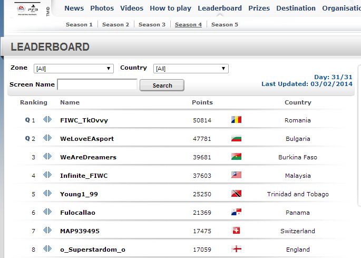This screenshot has height=258, width=361.
Task: Expand the Country filter dropdown
Action: point(191,69)
